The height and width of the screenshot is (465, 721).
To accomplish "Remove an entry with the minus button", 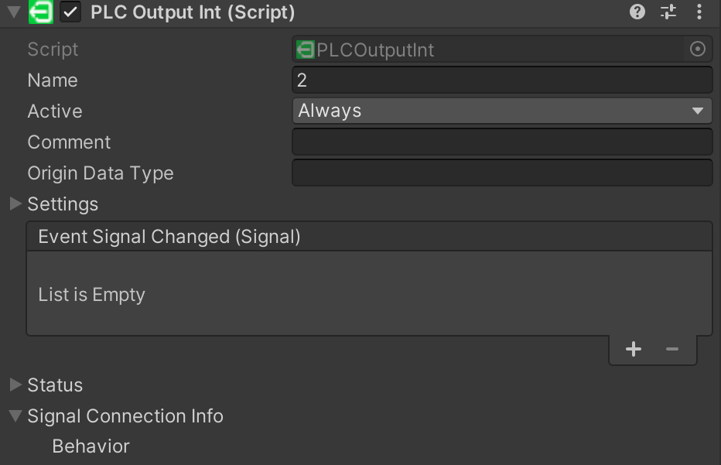I will point(672,350).
